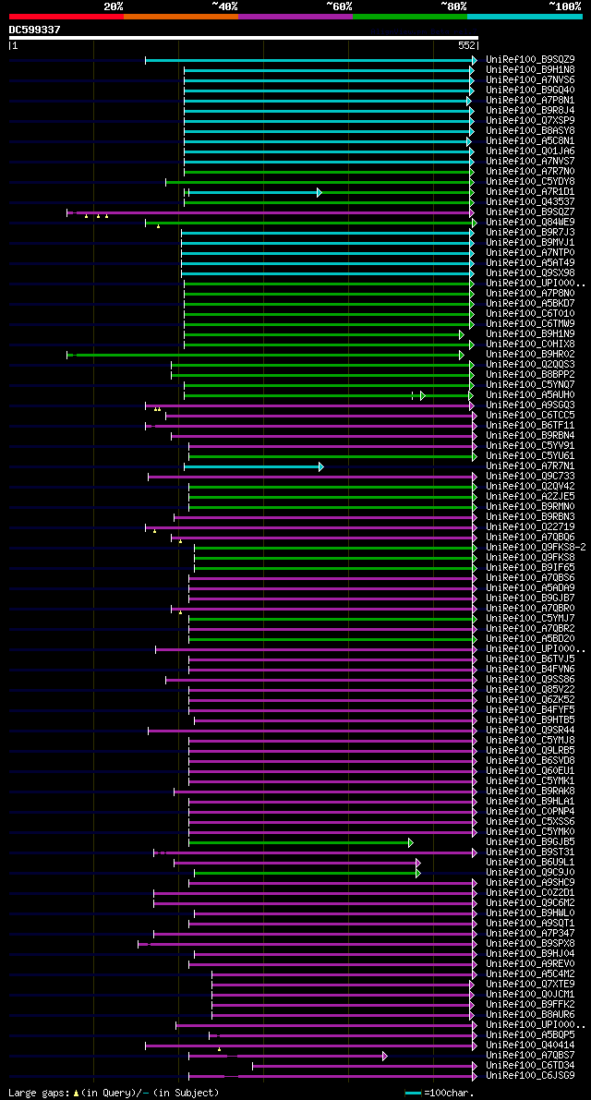Open hit UniRef100_Q7XSP9

click(x=531, y=121)
